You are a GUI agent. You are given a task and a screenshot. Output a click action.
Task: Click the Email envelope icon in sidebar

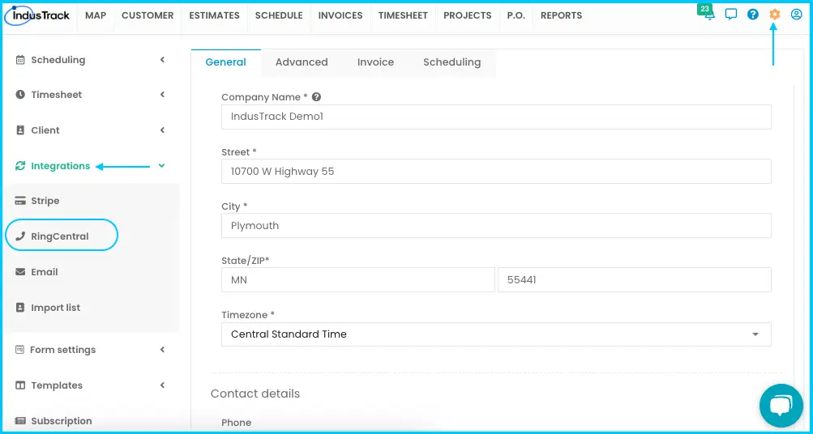pyautogui.click(x=20, y=272)
